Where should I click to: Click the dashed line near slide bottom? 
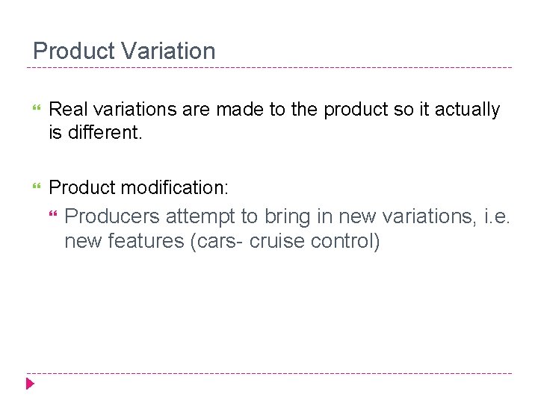point(269,373)
